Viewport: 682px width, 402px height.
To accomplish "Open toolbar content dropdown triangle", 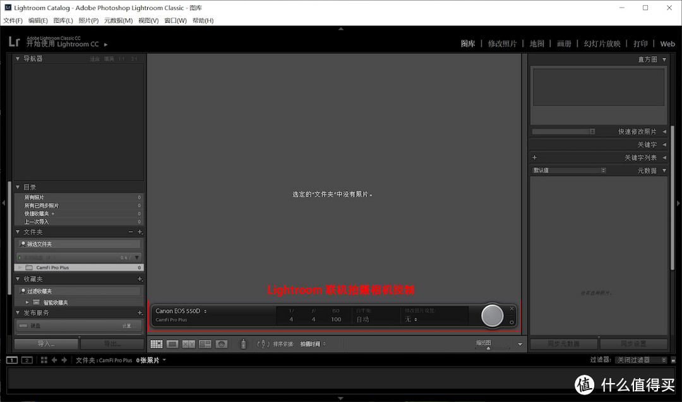I will (520, 344).
